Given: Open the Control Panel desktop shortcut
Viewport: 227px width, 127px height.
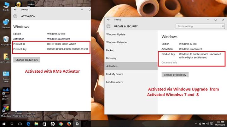Looking at the screenshot, I should point(6,77).
